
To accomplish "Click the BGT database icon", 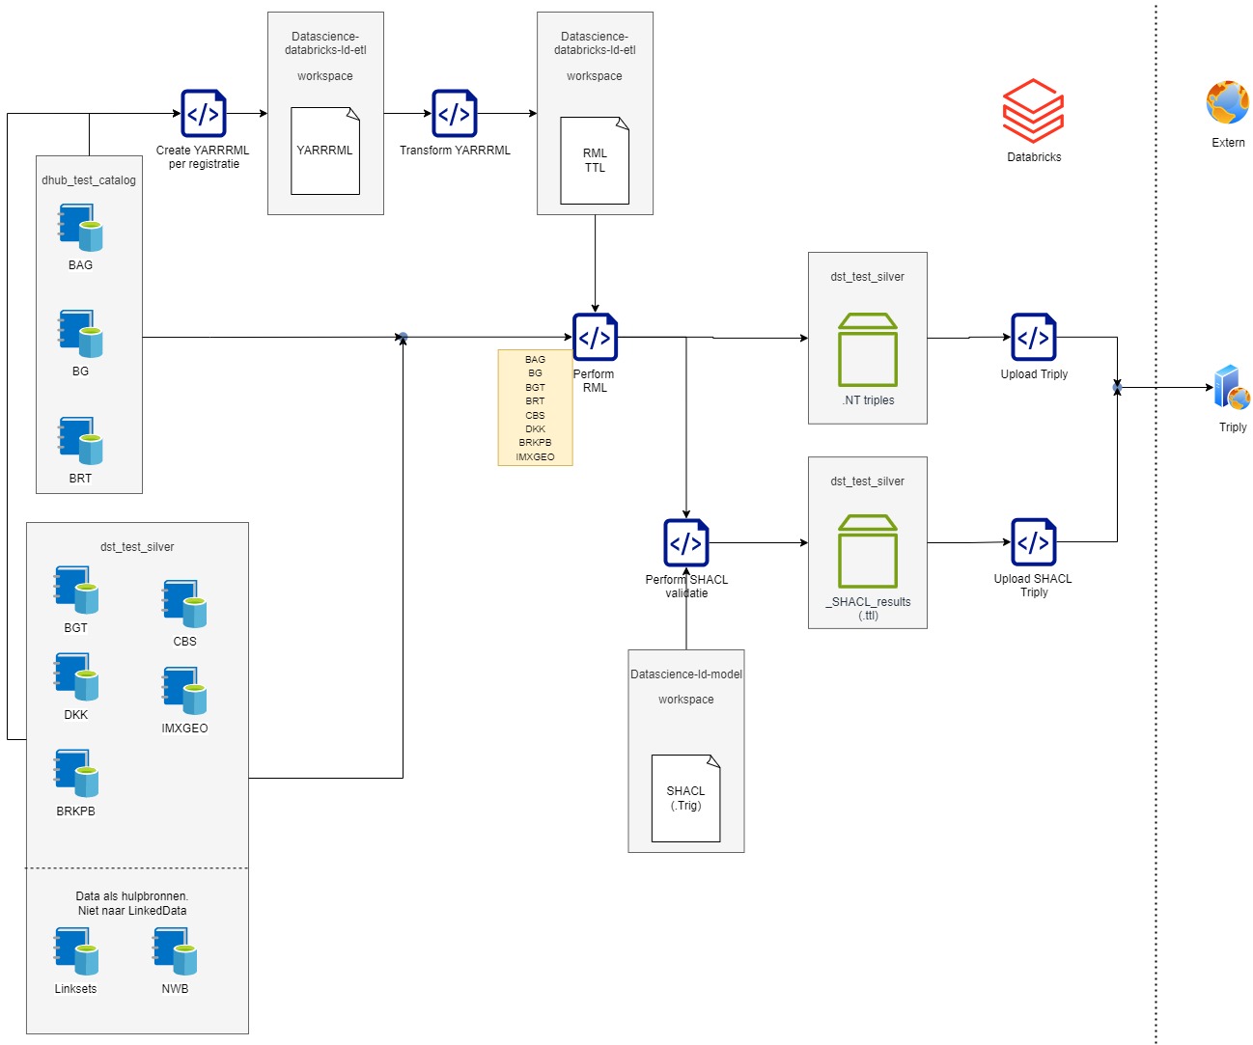I will (x=76, y=591).
